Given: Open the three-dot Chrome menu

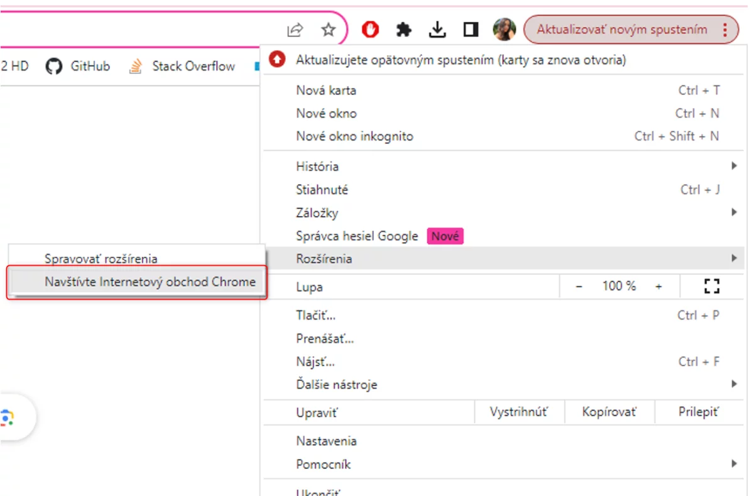Looking at the screenshot, I should [x=726, y=30].
